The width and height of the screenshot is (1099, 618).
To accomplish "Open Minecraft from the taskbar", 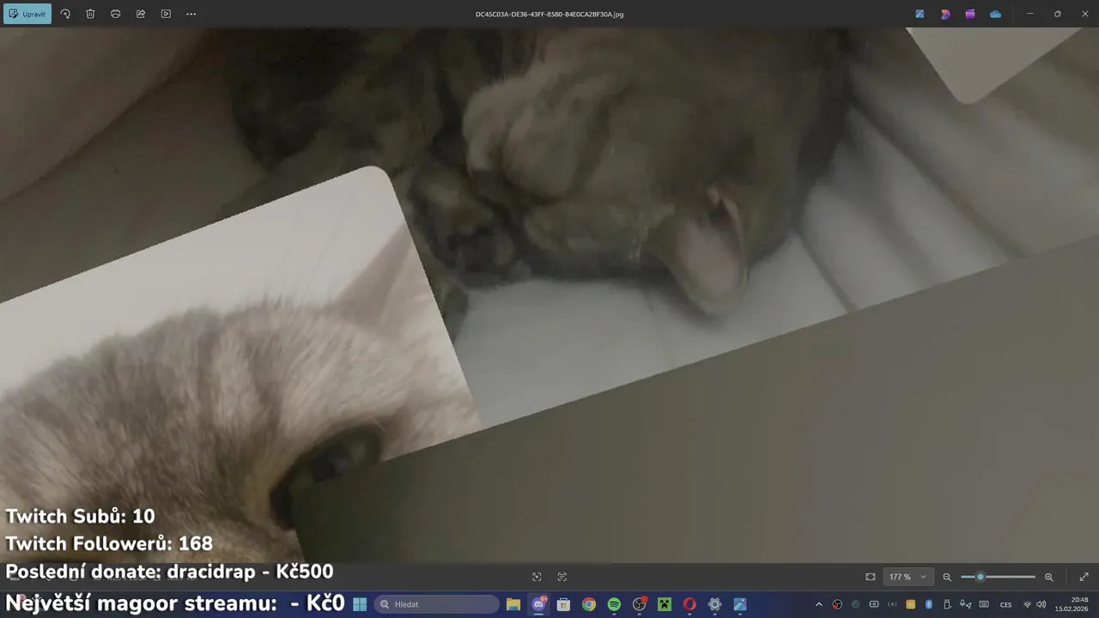I will [x=664, y=604].
